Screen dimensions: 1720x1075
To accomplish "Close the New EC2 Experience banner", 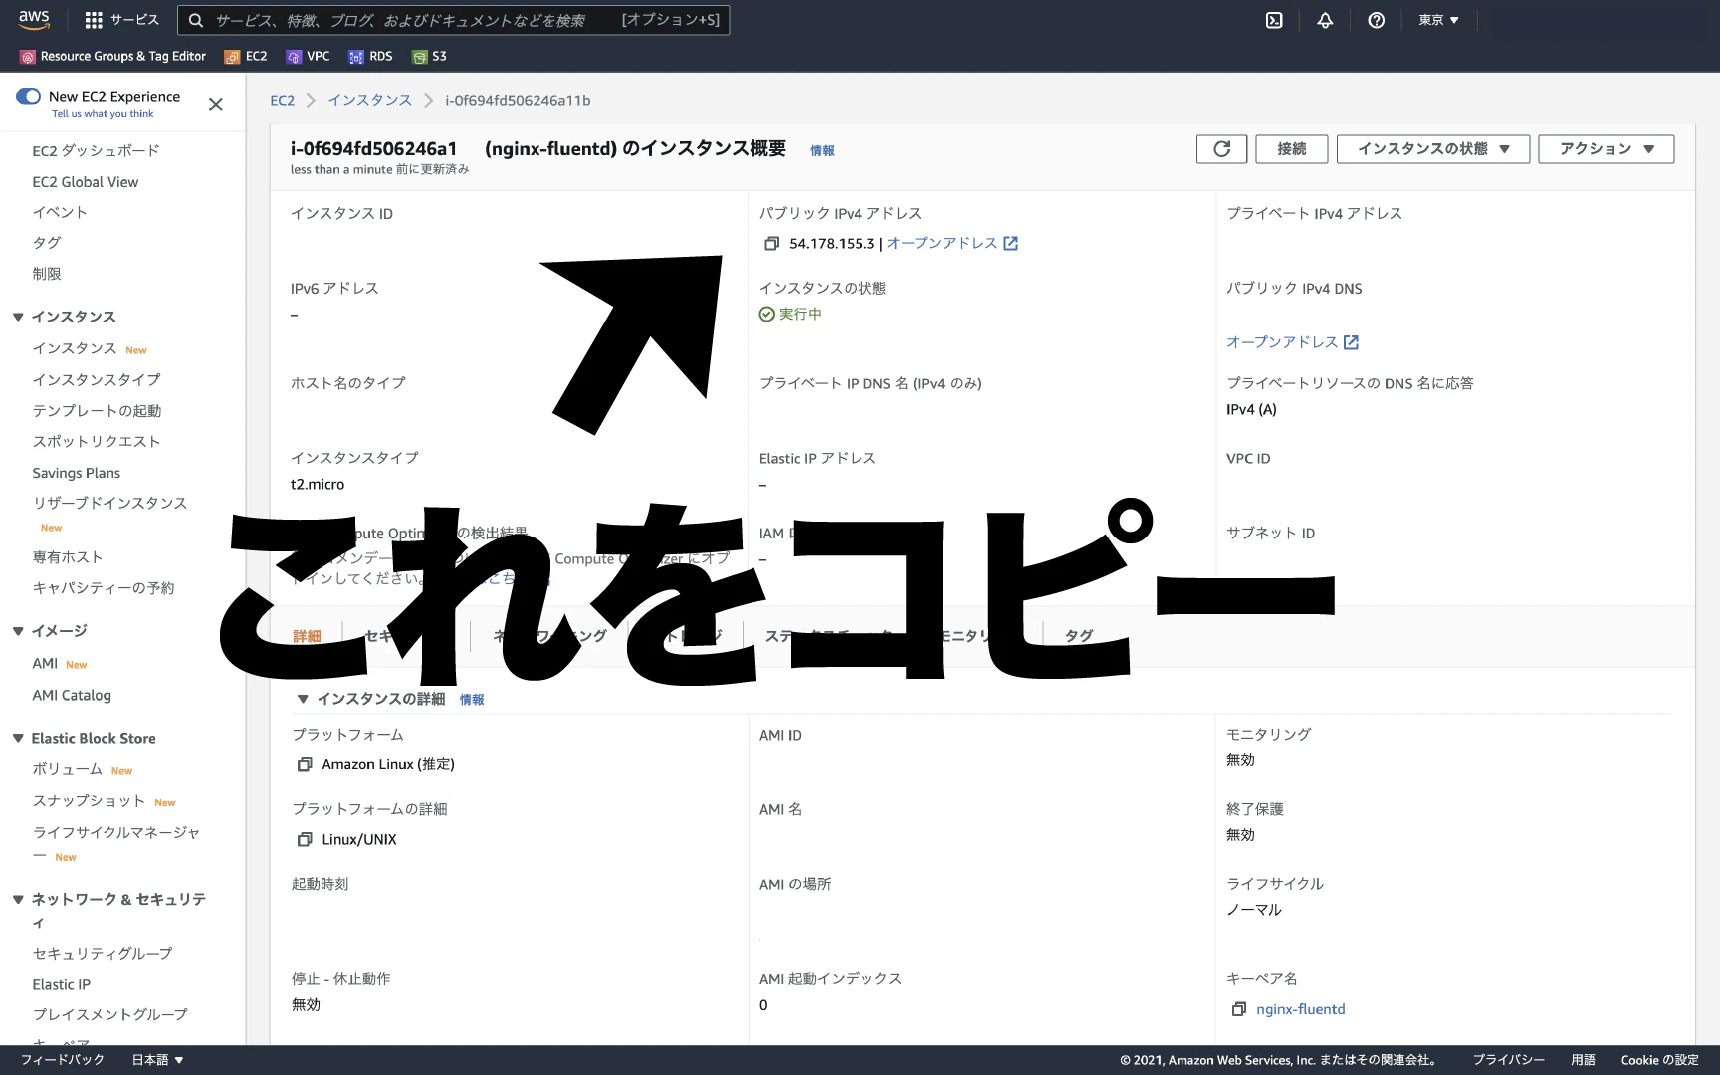I will pyautogui.click(x=215, y=105).
